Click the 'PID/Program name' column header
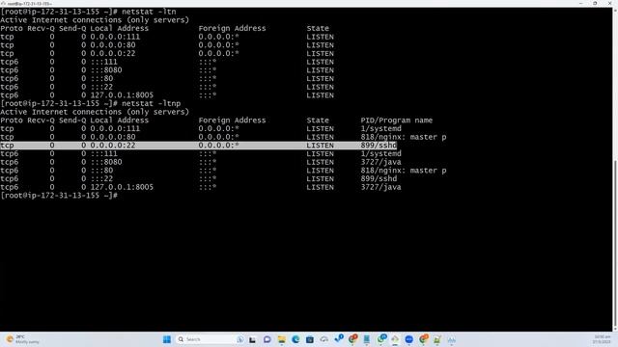The height and width of the screenshot is (347, 618). pos(396,120)
